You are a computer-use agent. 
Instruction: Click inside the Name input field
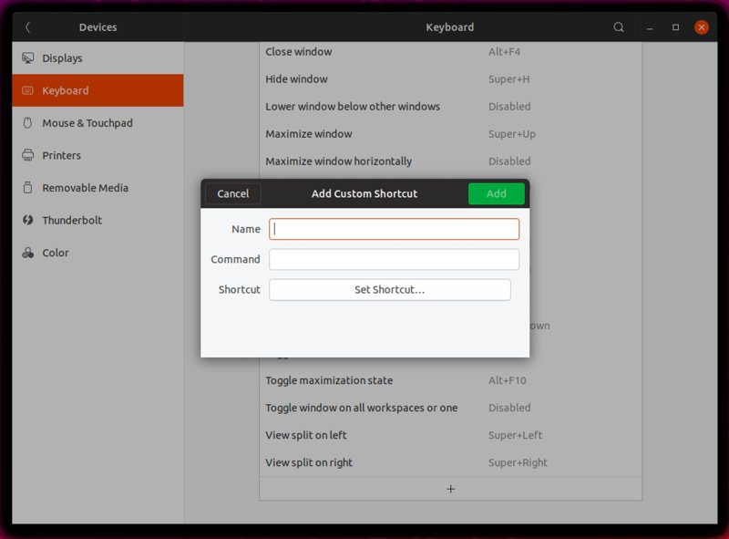click(x=394, y=229)
